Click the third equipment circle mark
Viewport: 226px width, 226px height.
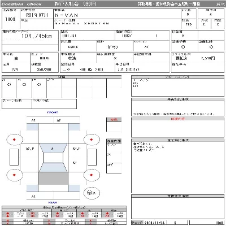[x=39, y=85]
